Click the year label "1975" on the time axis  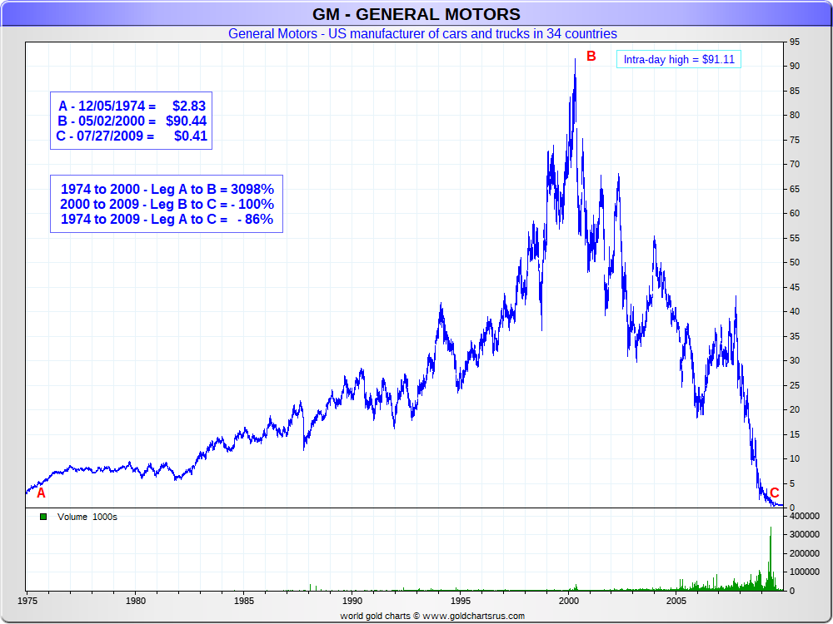pos(27,602)
